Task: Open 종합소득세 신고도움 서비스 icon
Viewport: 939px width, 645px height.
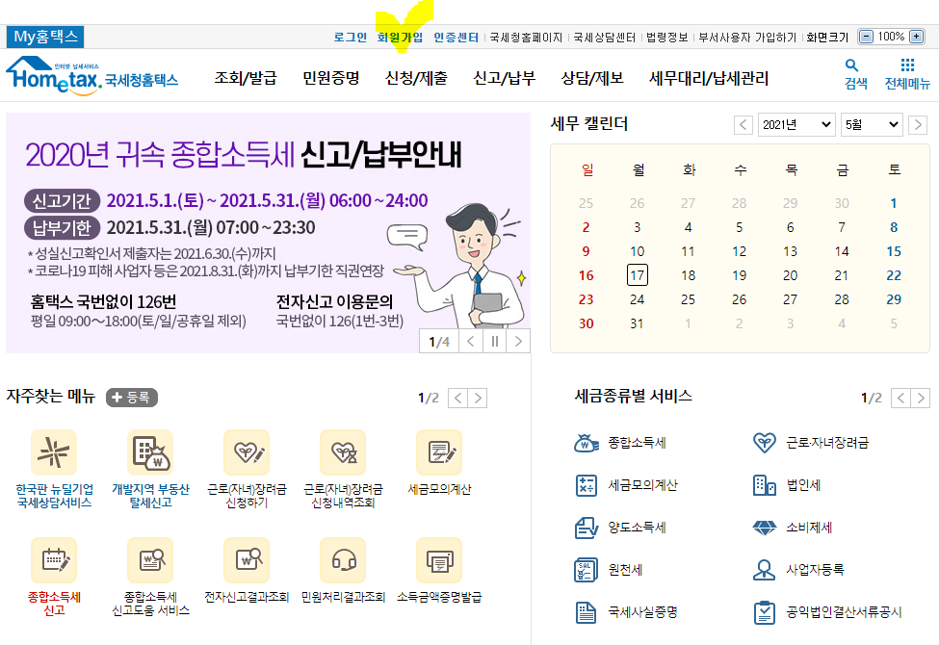Action: (x=150, y=560)
